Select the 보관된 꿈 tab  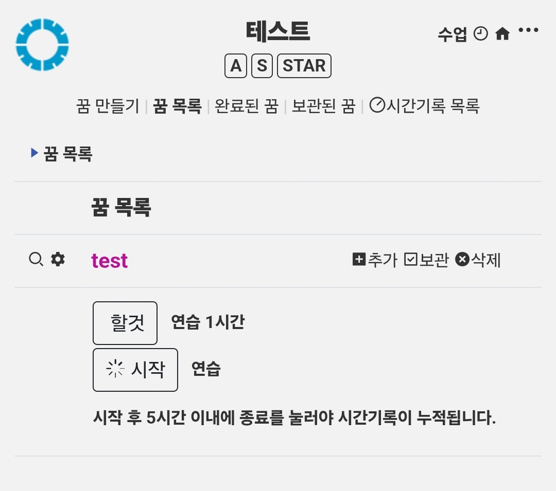point(323,106)
